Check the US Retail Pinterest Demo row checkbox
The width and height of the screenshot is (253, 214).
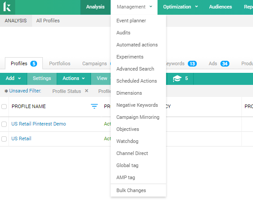[4, 124]
